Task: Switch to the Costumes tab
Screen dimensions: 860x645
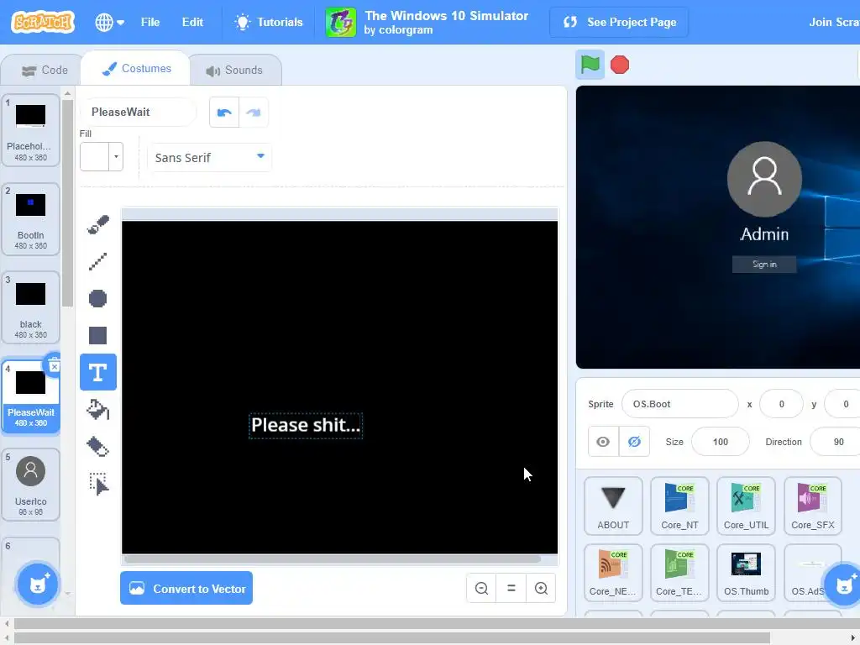Action: click(136, 69)
